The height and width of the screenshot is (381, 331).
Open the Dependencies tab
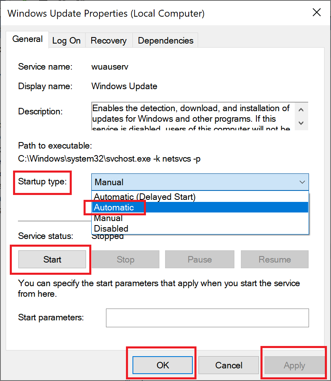pyautogui.click(x=165, y=41)
